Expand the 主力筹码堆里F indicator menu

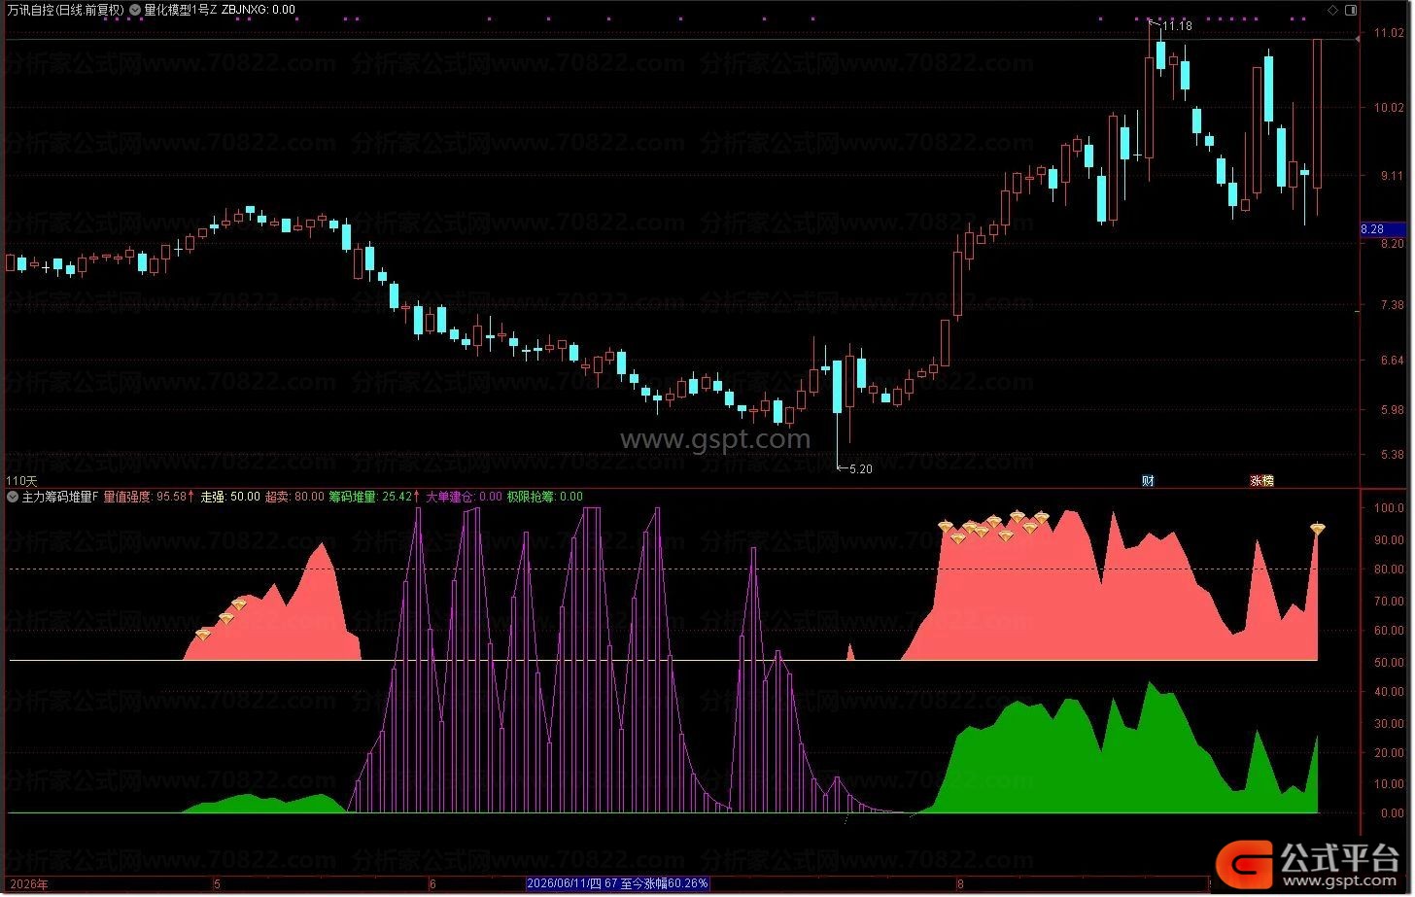[13, 497]
